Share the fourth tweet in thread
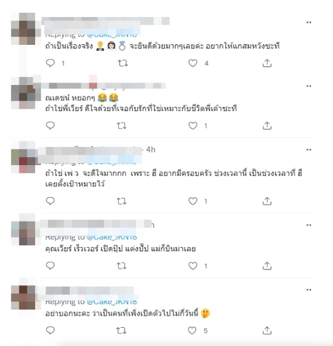 [x=267, y=266]
